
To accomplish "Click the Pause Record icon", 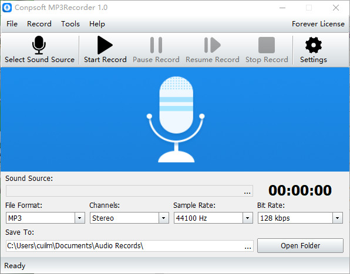I will (156, 45).
